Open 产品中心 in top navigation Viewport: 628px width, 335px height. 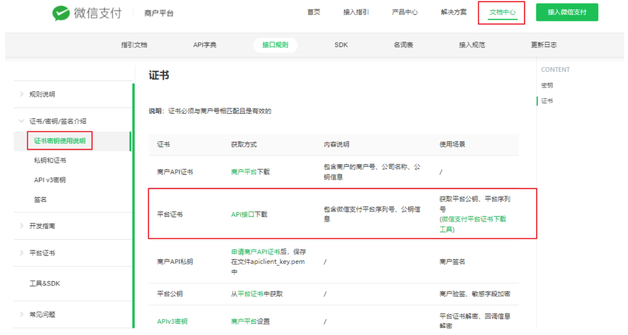[x=405, y=12]
